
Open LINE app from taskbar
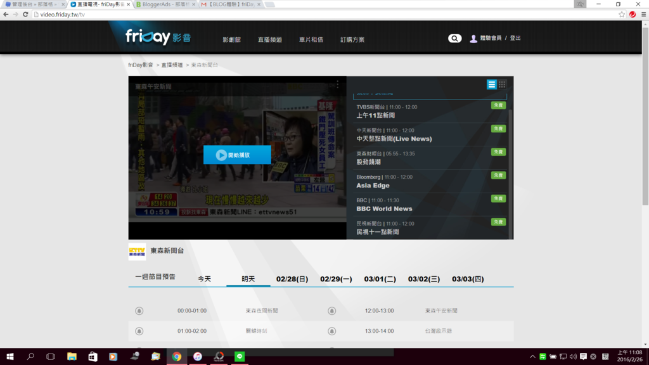[239, 356]
